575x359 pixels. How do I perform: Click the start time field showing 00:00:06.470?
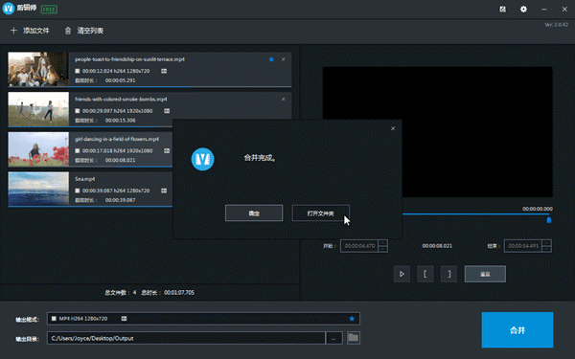click(359, 246)
